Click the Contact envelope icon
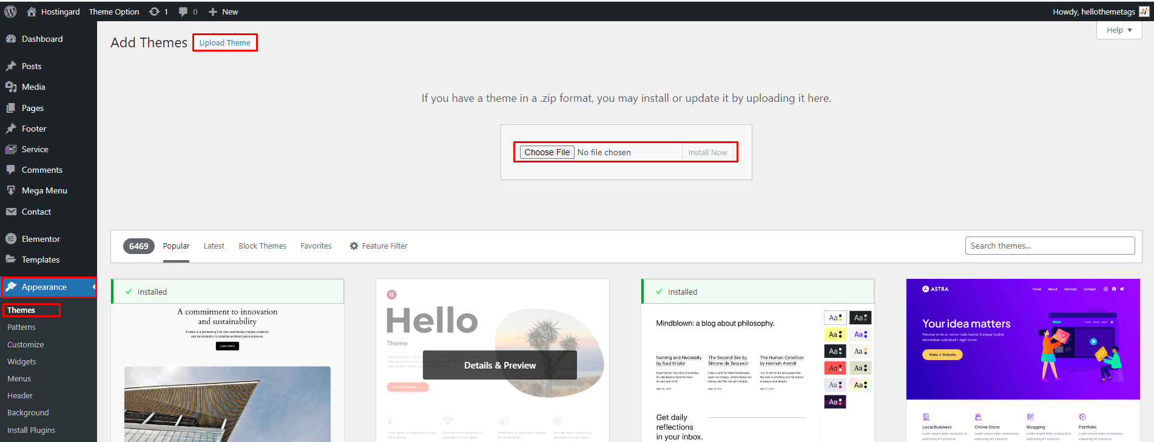The width and height of the screenshot is (1154, 442). [11, 212]
